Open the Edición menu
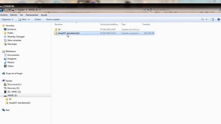Viewport: 221px width, 124px height. pos(14,15)
